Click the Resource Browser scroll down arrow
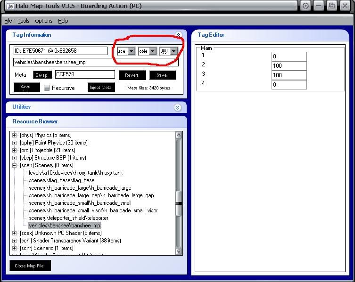 point(179,251)
